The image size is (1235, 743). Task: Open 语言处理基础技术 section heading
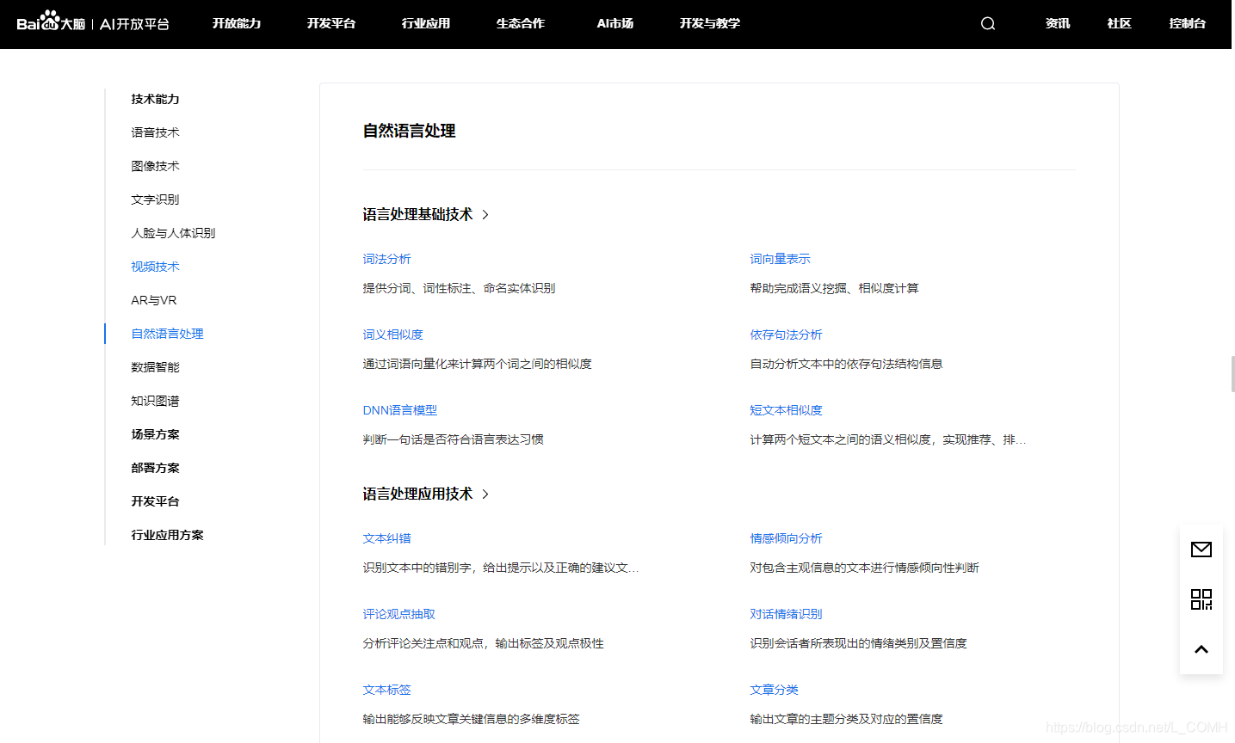point(417,215)
